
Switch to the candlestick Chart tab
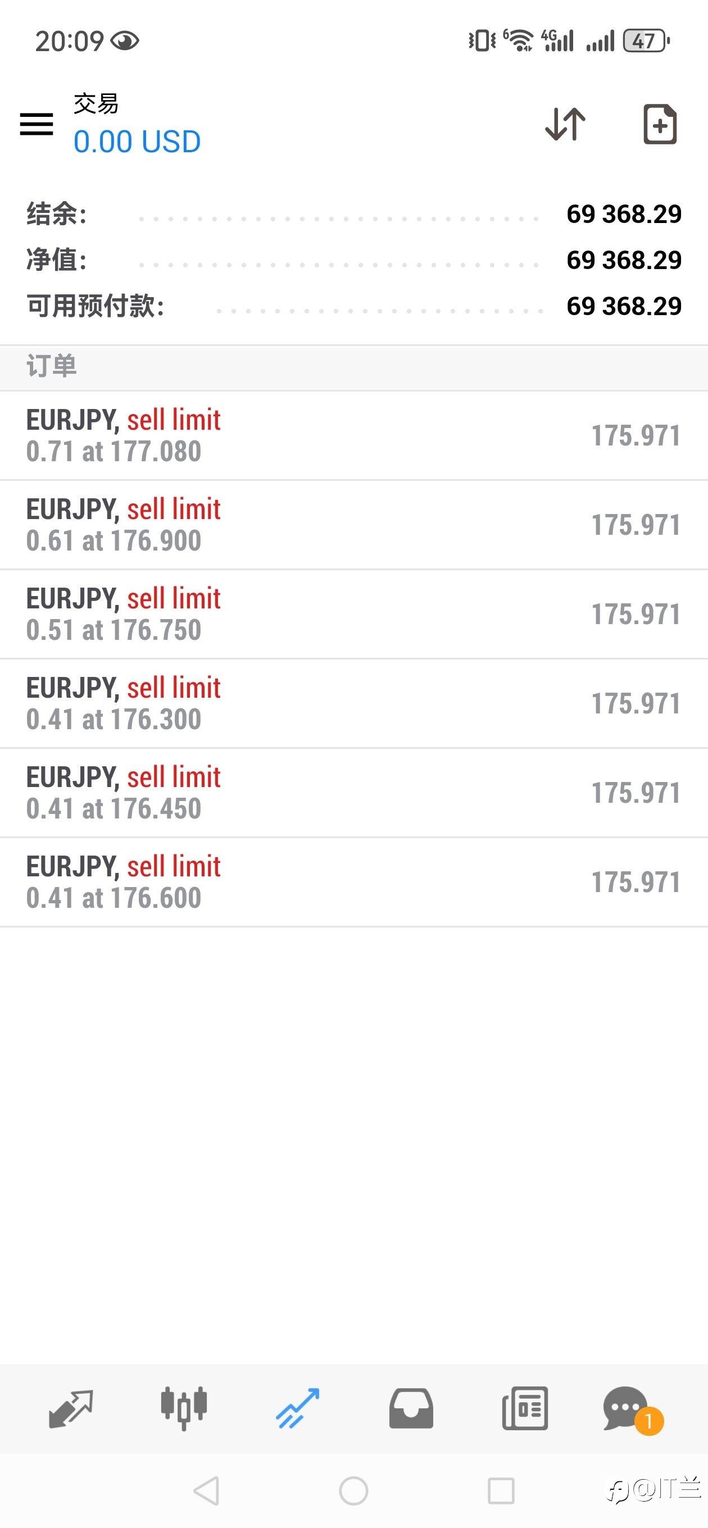[x=184, y=1408]
